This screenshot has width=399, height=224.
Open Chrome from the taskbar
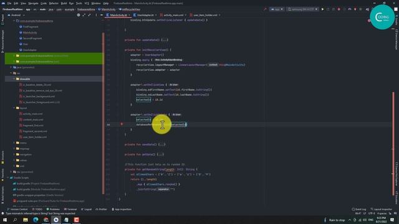click(x=46, y=220)
